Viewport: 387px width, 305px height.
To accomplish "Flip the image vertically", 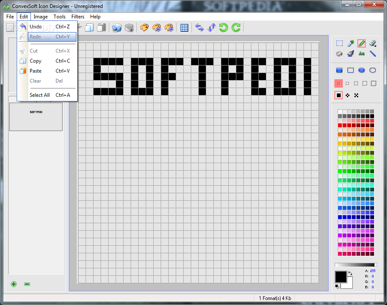I will pyautogui.click(x=212, y=28).
